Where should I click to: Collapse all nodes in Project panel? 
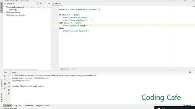41,4
